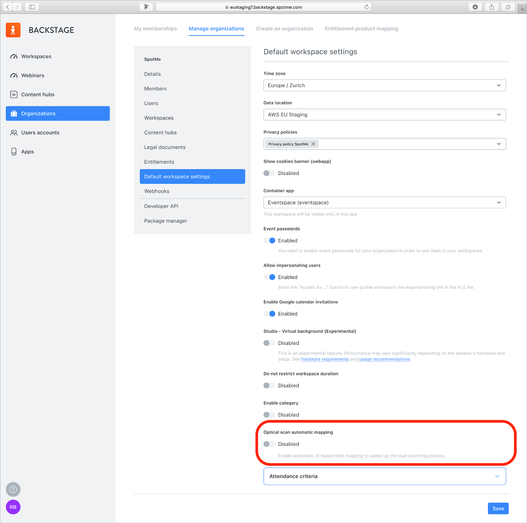The height and width of the screenshot is (523, 527).
Task: Open the Time zone dropdown
Action: coord(385,85)
